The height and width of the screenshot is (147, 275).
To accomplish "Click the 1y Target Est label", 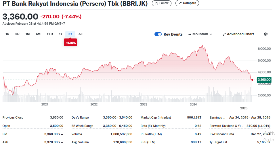I will tap(218, 142).
